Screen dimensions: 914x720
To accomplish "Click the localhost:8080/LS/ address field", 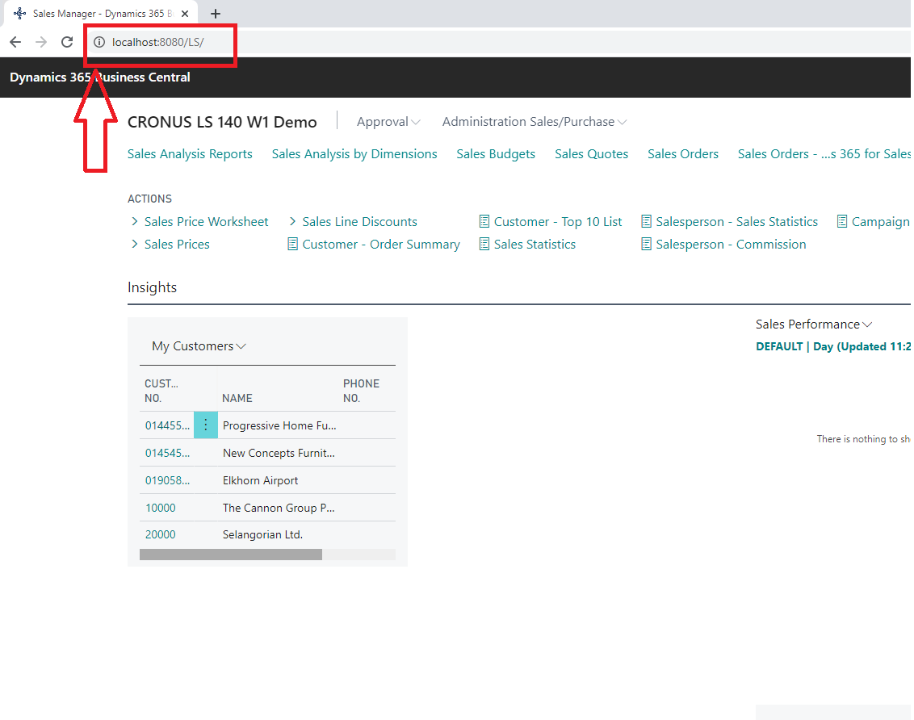I will click(158, 42).
